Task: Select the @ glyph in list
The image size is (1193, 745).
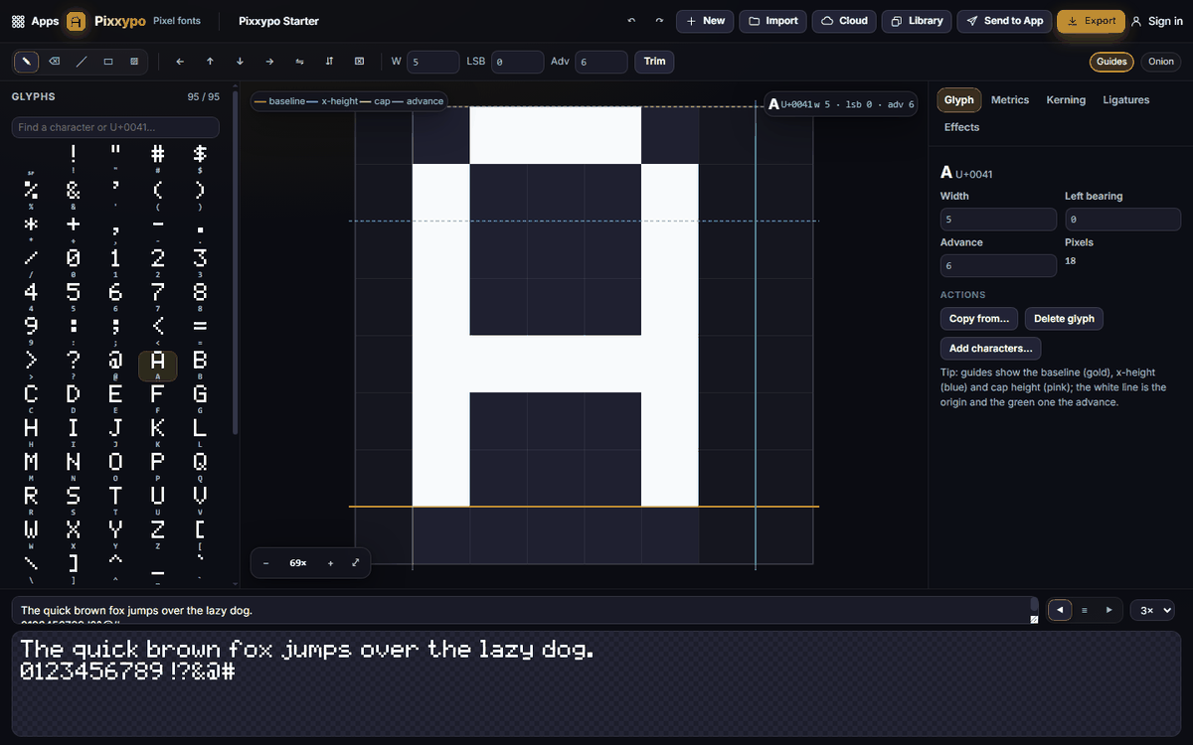Action: pyautogui.click(x=115, y=366)
